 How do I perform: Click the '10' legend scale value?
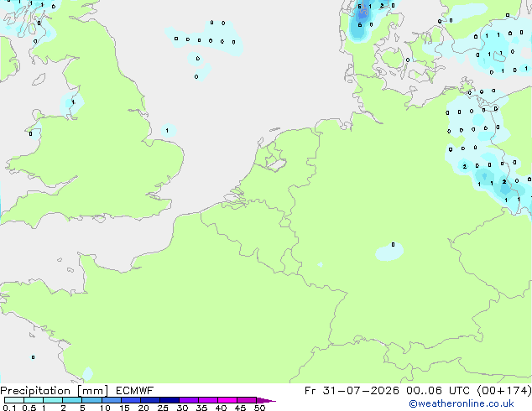pyautogui.click(x=105, y=408)
